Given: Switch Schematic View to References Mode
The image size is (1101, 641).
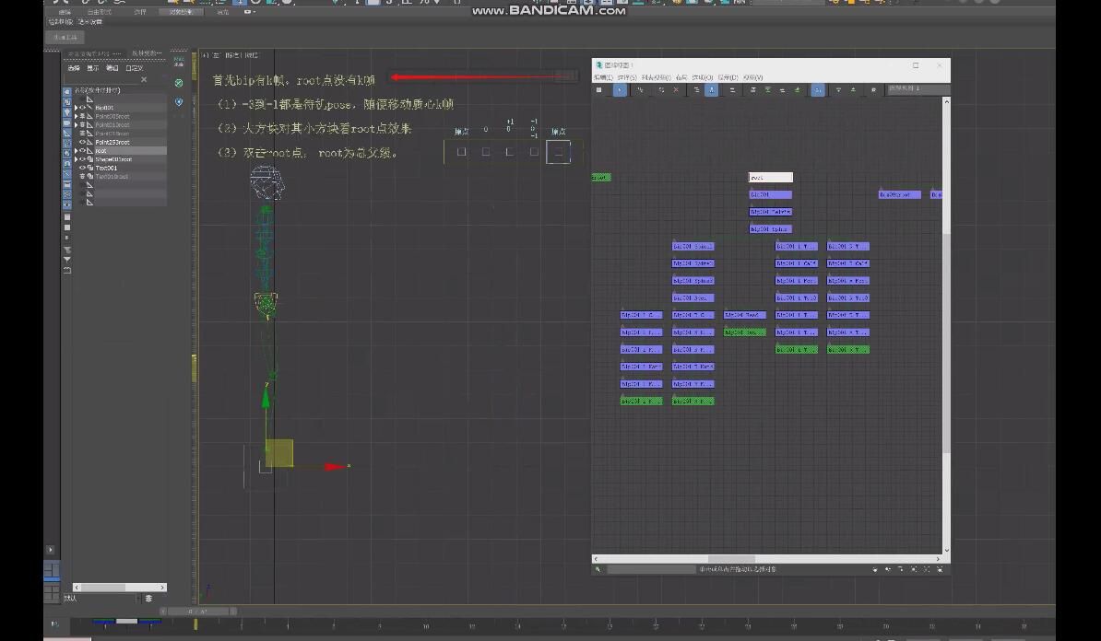Looking at the screenshot, I should tap(711, 89).
